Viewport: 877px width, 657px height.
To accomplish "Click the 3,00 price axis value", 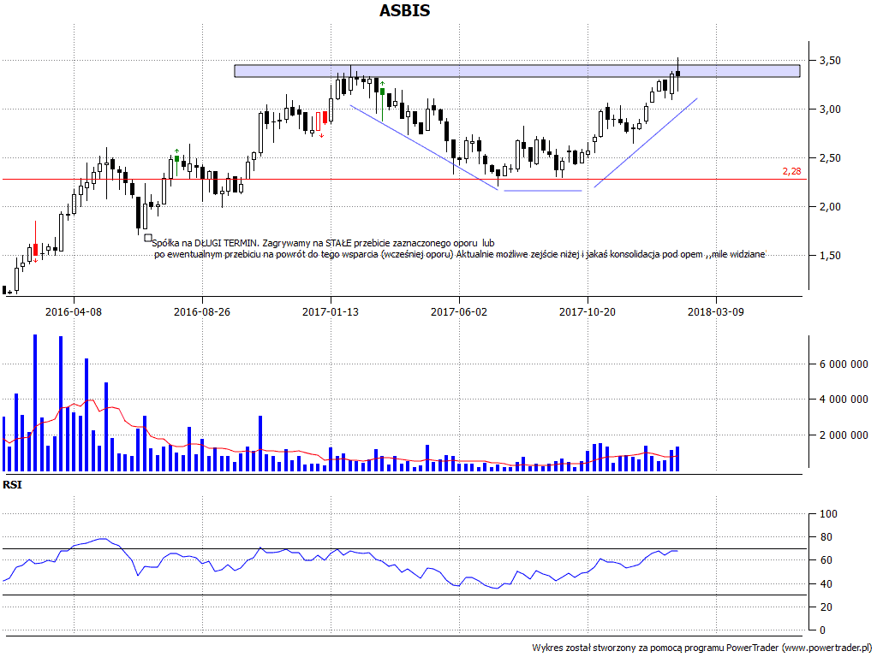I will click(x=830, y=109).
